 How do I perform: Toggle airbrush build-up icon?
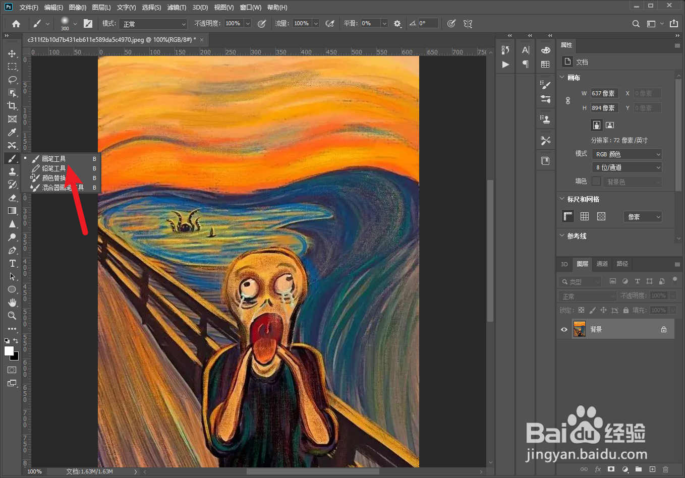tap(330, 24)
